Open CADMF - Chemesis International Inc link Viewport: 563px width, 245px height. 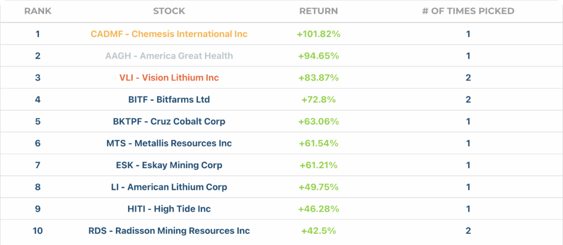point(169,34)
